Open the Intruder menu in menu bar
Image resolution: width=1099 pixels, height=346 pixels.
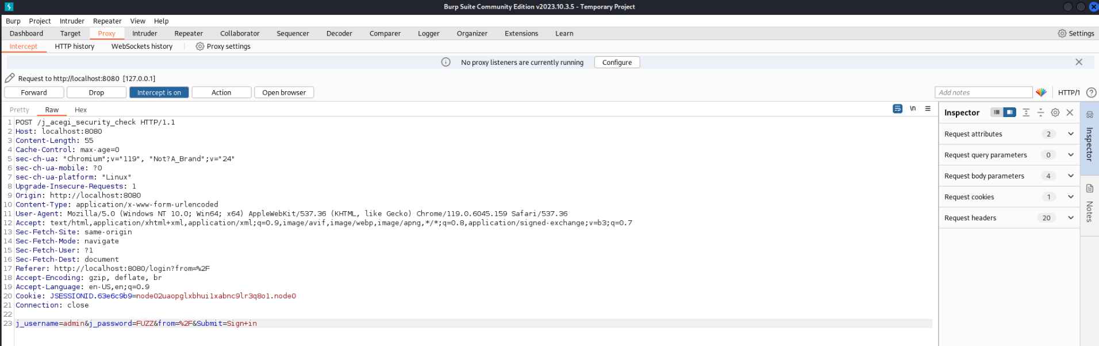(72, 21)
